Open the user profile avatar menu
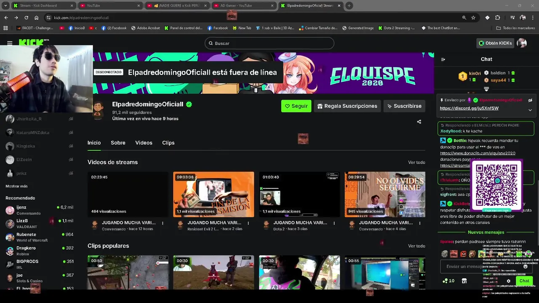The height and width of the screenshot is (303, 539). click(522, 43)
